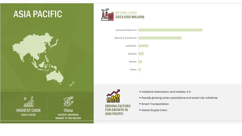Click the Global Supply Chain bullet item
The height and width of the screenshot is (136, 242).
pyautogui.click(x=154, y=110)
